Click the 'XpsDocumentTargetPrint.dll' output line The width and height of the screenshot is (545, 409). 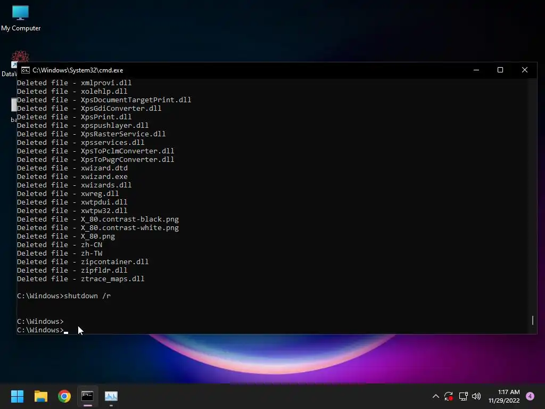point(104,100)
